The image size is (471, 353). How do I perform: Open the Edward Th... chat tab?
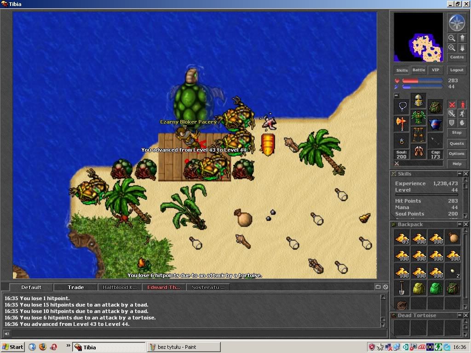tap(164, 287)
